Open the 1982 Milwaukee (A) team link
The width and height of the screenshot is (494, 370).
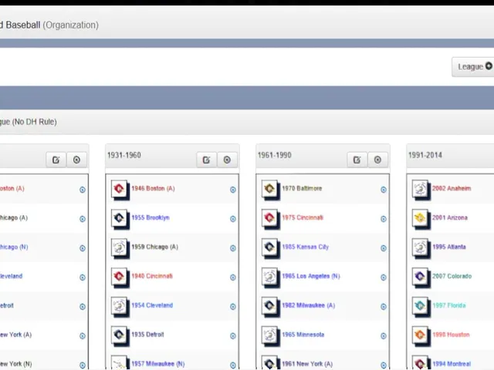(x=309, y=305)
